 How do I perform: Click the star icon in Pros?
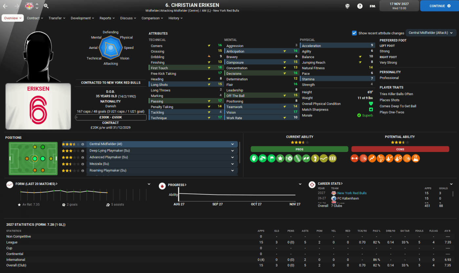coord(280,158)
